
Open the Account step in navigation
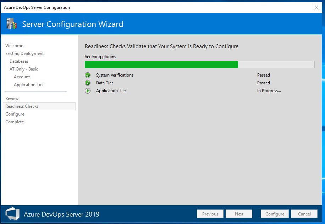tap(22, 77)
